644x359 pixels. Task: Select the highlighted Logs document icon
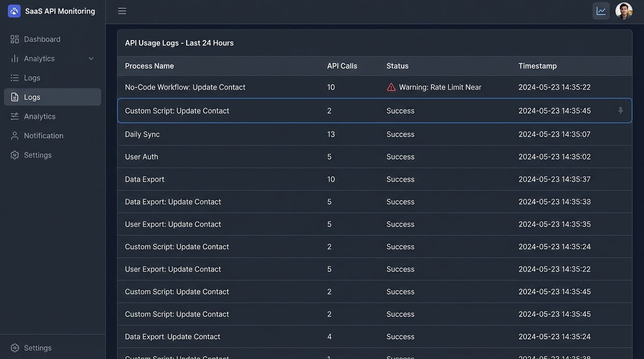pyautogui.click(x=14, y=97)
